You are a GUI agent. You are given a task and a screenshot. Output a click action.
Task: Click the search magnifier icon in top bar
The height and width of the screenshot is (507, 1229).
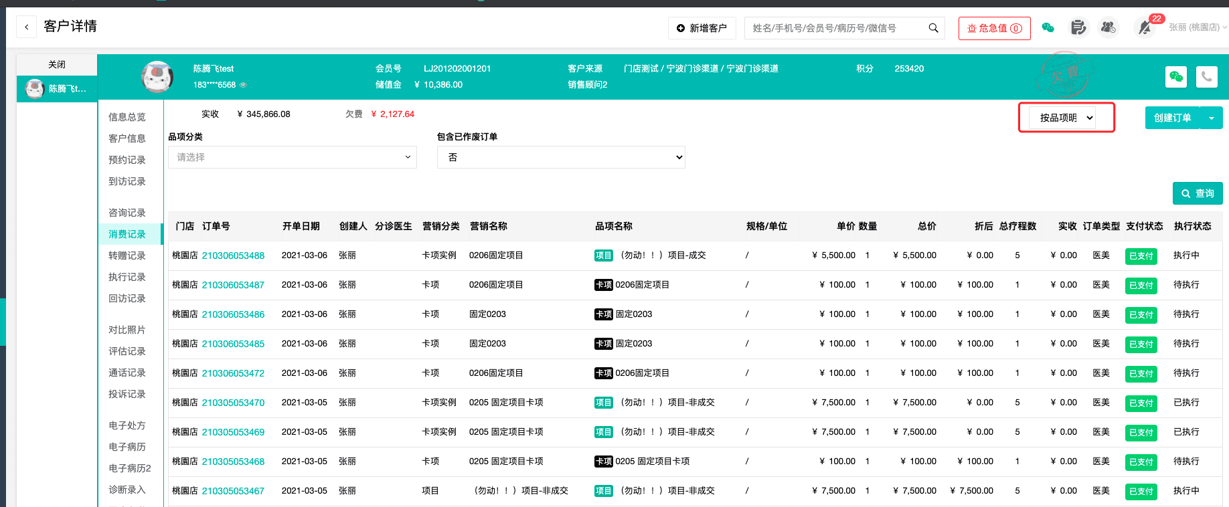pyautogui.click(x=933, y=28)
